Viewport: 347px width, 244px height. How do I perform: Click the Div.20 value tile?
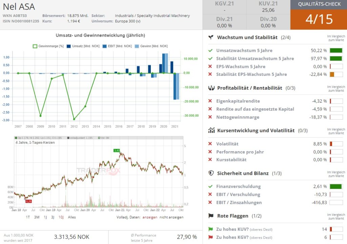tap(268, 22)
